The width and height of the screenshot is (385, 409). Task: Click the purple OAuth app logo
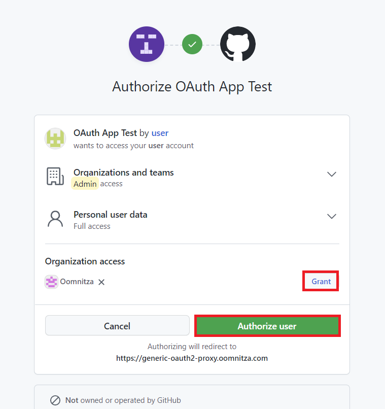pyautogui.click(x=147, y=44)
